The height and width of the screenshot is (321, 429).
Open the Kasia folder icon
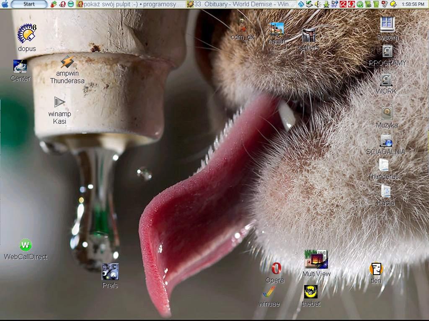[385, 195]
